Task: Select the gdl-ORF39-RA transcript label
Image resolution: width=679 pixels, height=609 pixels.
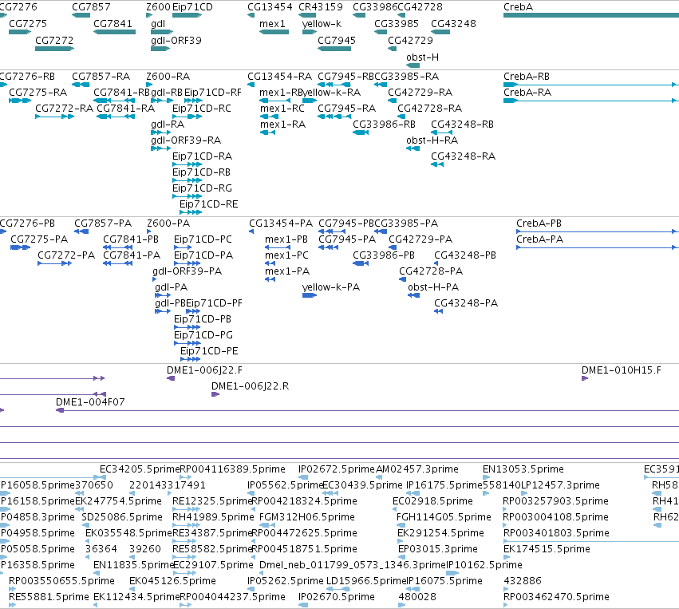Action: tap(186, 140)
